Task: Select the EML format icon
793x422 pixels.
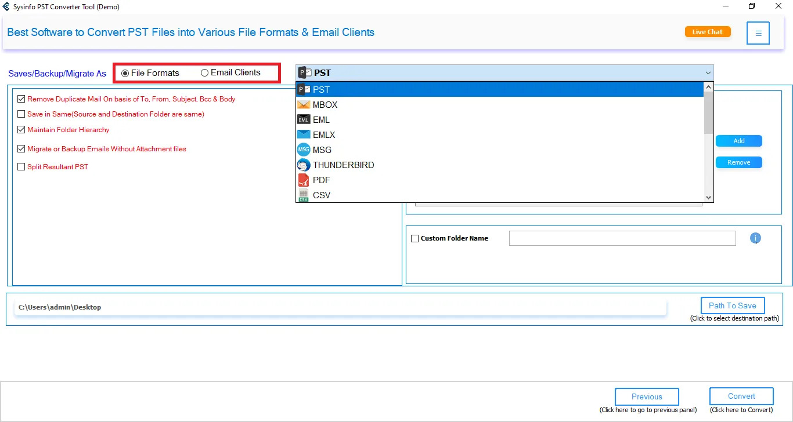Action: pyautogui.click(x=303, y=119)
